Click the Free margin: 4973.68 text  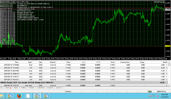26,83
